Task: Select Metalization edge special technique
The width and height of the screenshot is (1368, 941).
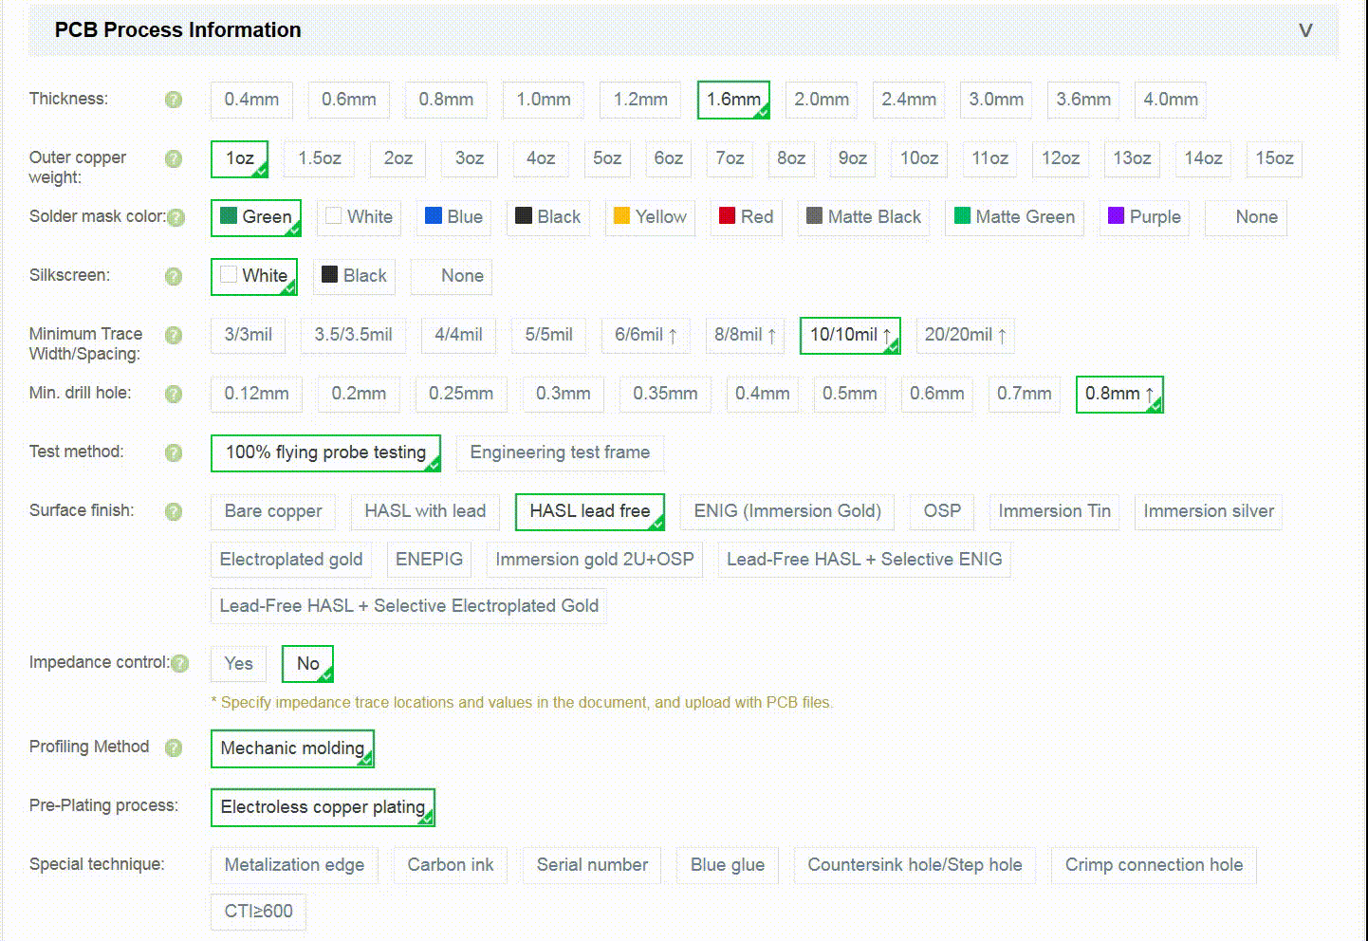Action: (294, 865)
